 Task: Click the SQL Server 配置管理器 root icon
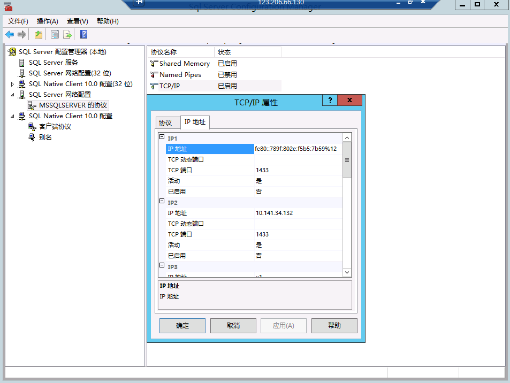(12, 52)
